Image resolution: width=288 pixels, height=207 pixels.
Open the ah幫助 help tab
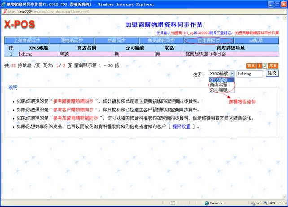coord(256,40)
